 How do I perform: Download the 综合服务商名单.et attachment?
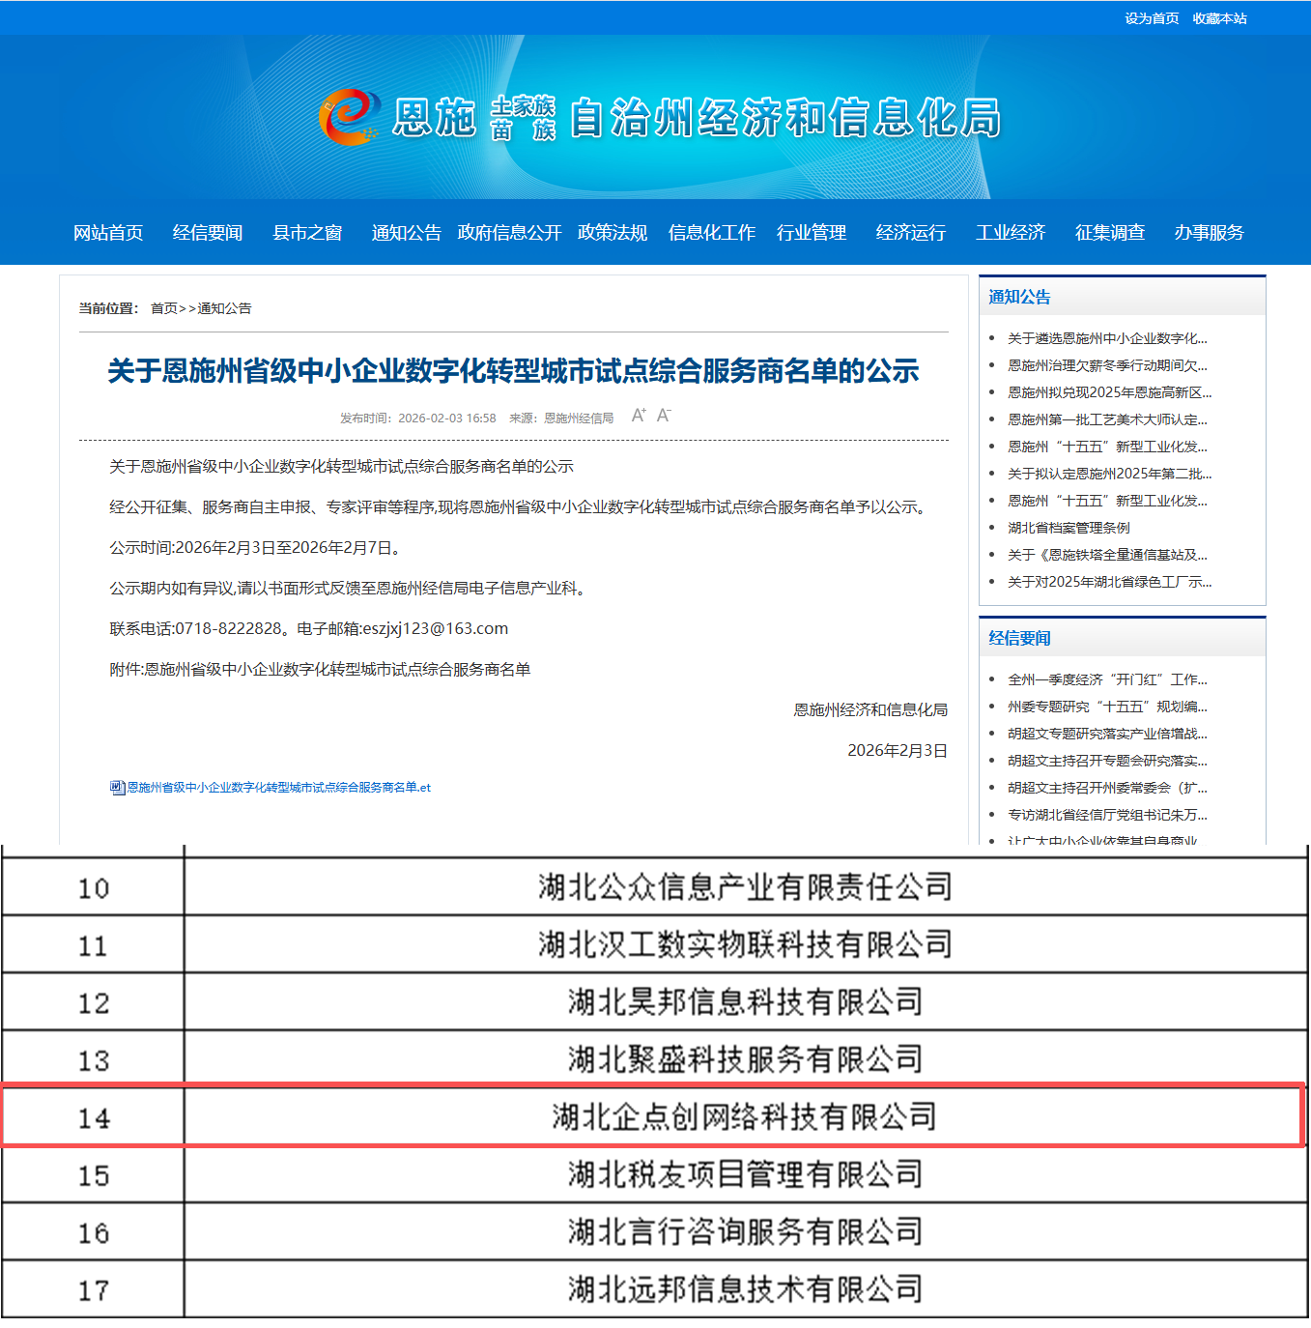[x=278, y=788]
